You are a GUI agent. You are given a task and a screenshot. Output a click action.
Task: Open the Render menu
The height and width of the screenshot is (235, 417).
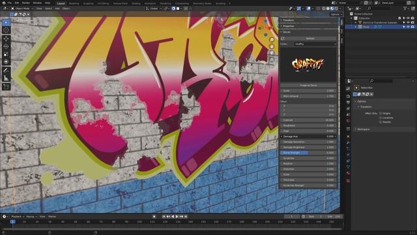(26, 3)
